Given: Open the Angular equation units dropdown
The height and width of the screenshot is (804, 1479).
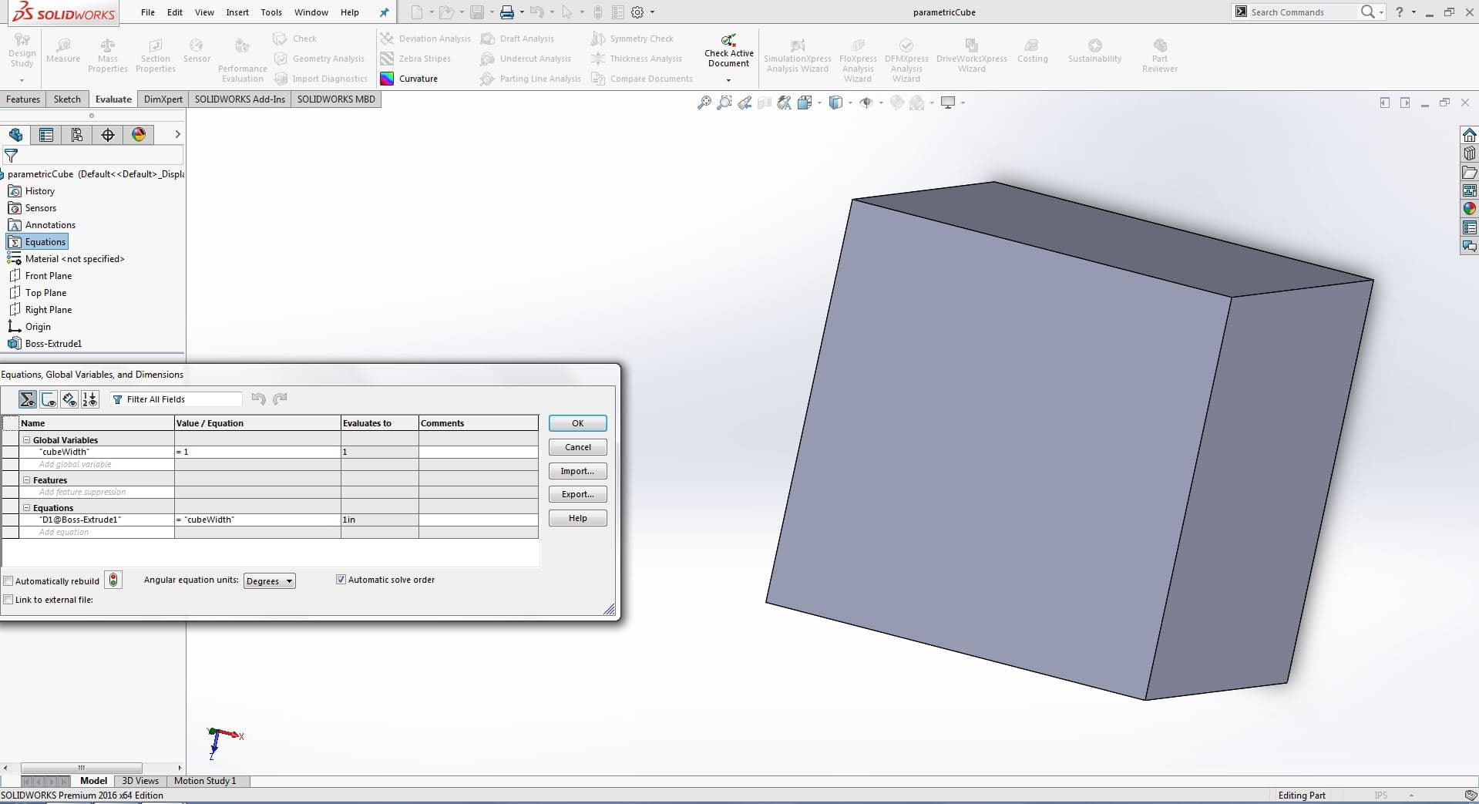Looking at the screenshot, I should coord(270,581).
